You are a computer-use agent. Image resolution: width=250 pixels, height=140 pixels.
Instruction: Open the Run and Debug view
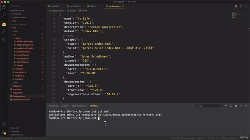click(x=4, y=31)
